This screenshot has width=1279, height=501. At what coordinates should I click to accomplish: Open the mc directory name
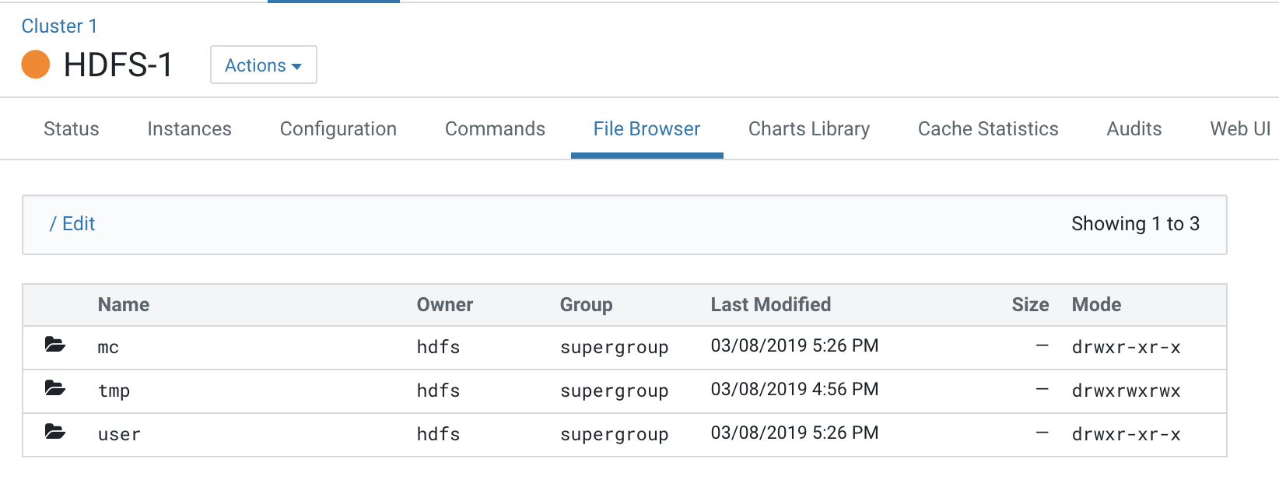click(108, 348)
